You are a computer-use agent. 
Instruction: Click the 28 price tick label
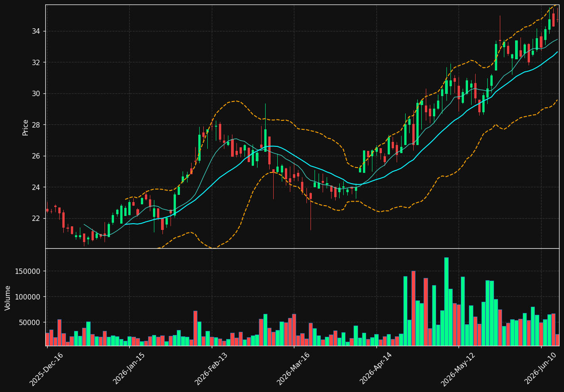pos(36,125)
